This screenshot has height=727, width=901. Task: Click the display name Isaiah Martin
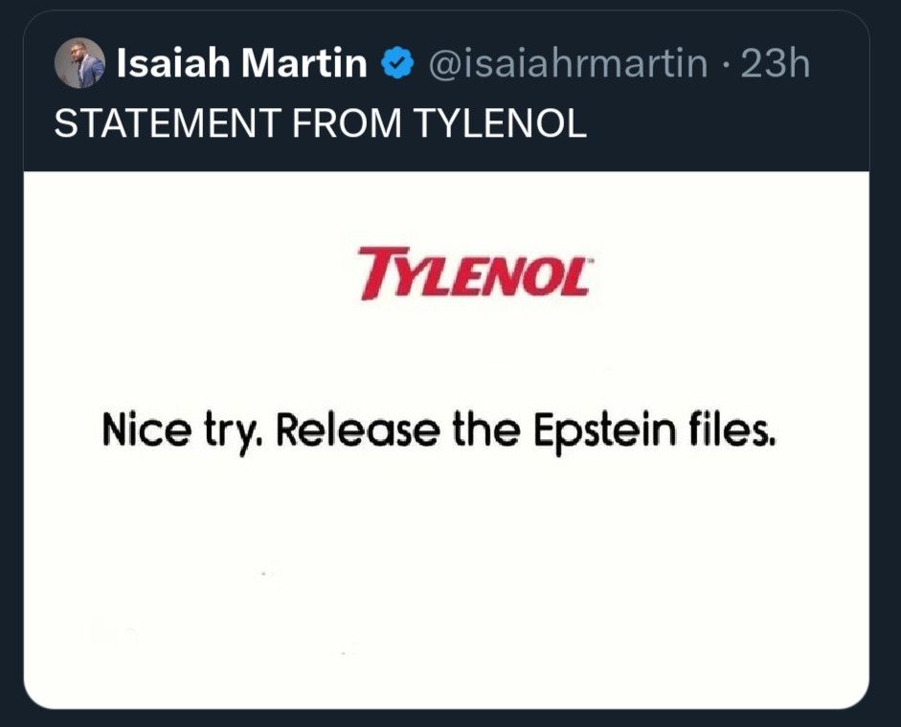pyautogui.click(x=237, y=64)
